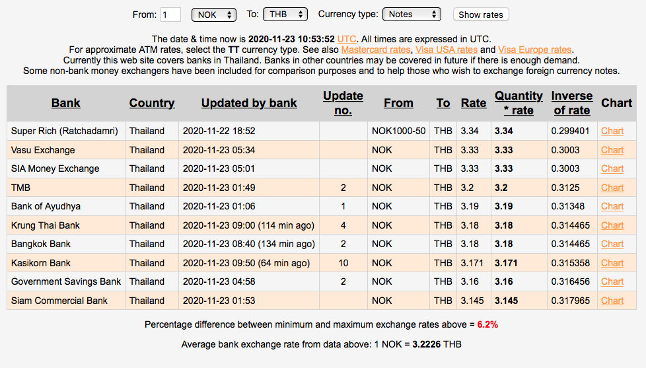Sort by Inverse of rate header

[x=571, y=103]
